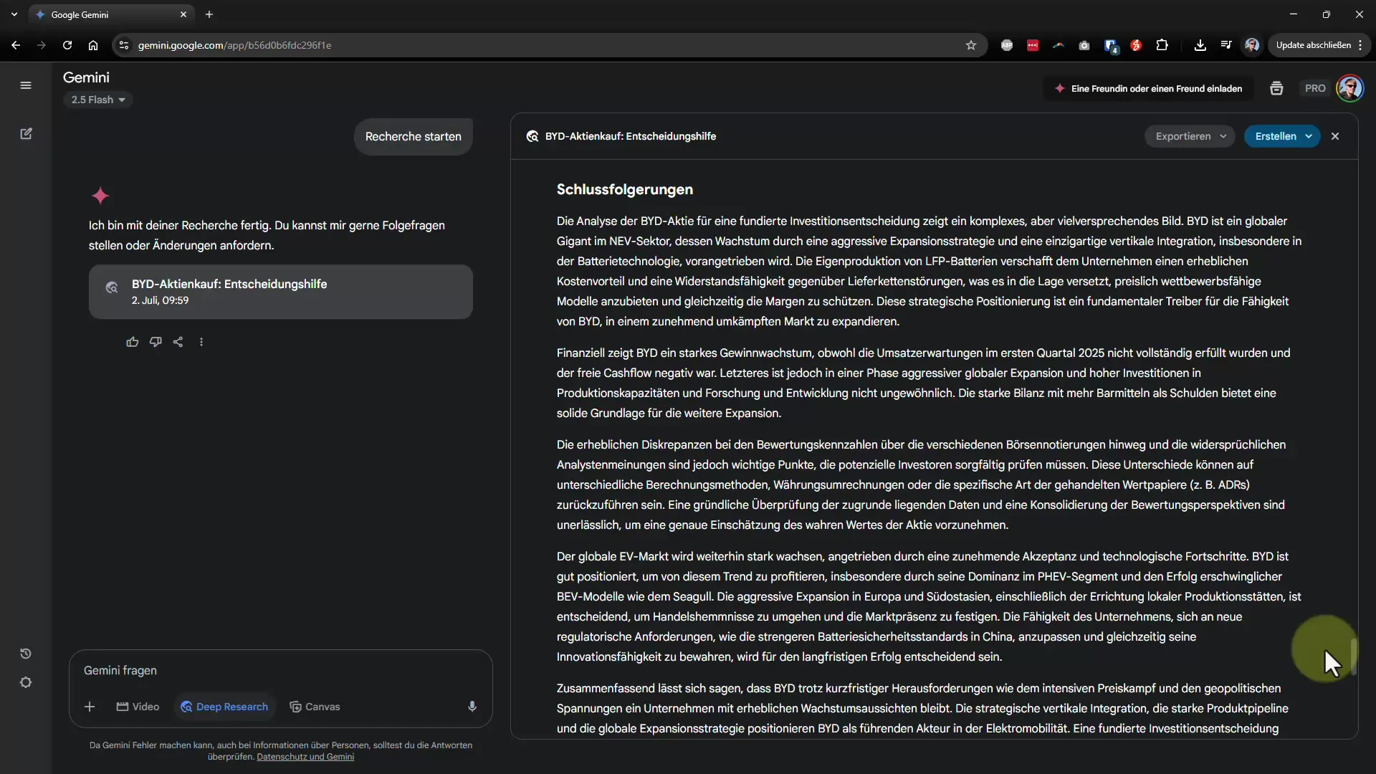This screenshot has width=1376, height=774.
Task: Start a new chat with the compose icon
Action: (x=26, y=134)
